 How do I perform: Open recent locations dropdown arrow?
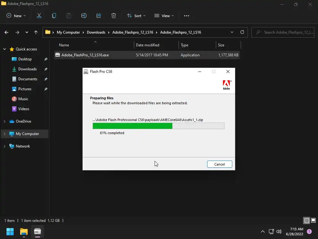pyautogui.click(x=27, y=32)
